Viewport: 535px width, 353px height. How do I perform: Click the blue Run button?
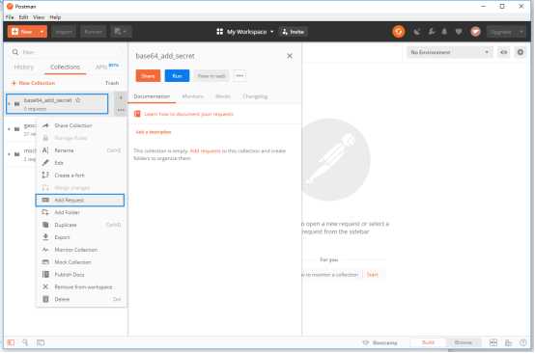[x=177, y=75]
